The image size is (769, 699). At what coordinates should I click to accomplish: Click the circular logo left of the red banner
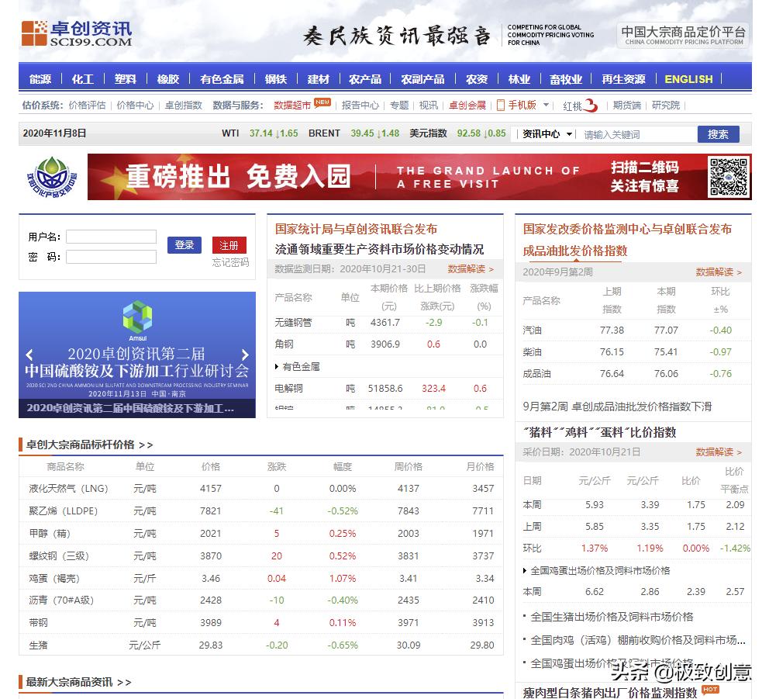coord(51,178)
